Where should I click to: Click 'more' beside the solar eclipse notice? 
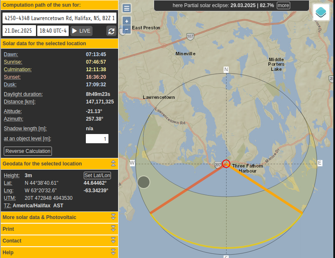coord(283,5)
